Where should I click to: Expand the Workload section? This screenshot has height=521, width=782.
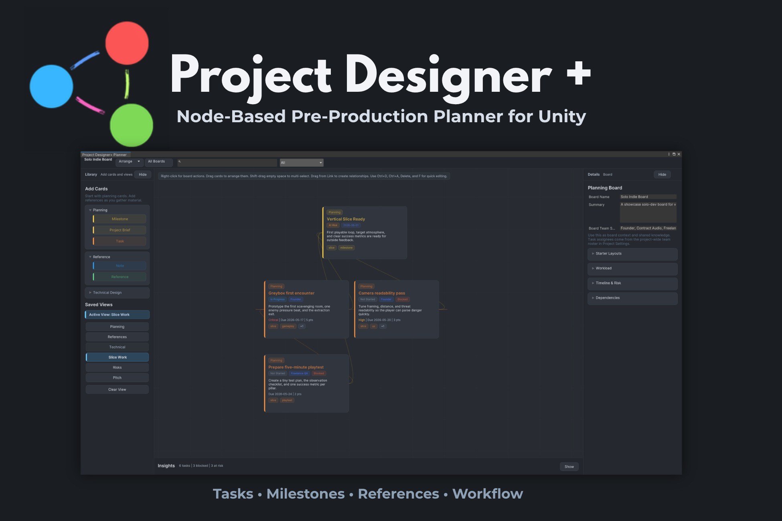click(632, 269)
